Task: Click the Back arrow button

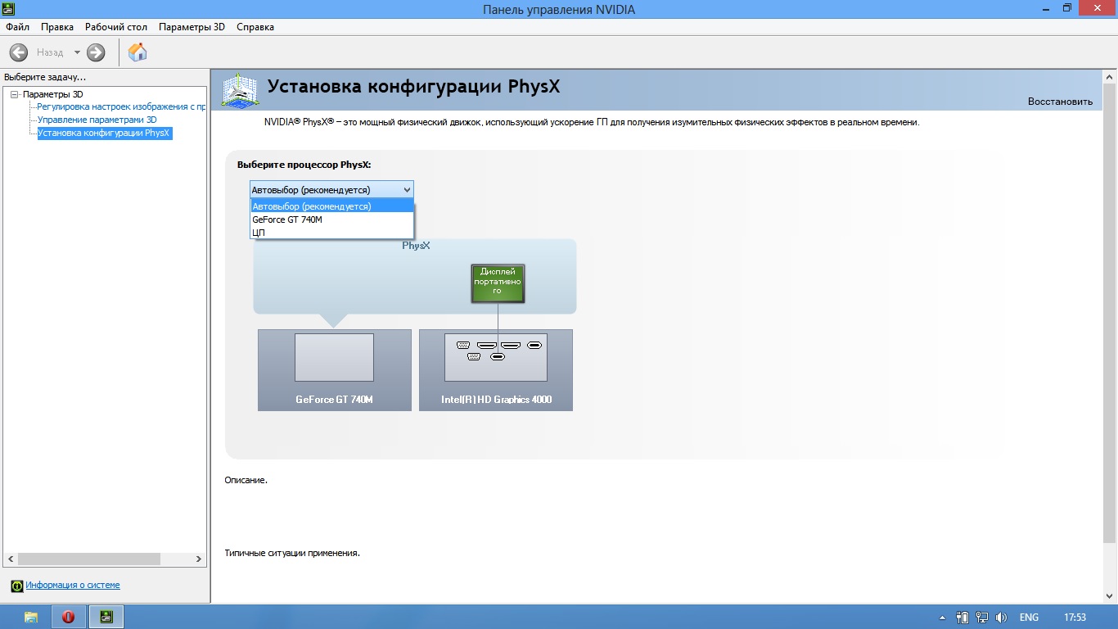Action: (x=18, y=52)
